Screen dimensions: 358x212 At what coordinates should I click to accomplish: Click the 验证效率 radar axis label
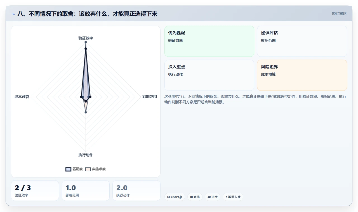click(86, 38)
